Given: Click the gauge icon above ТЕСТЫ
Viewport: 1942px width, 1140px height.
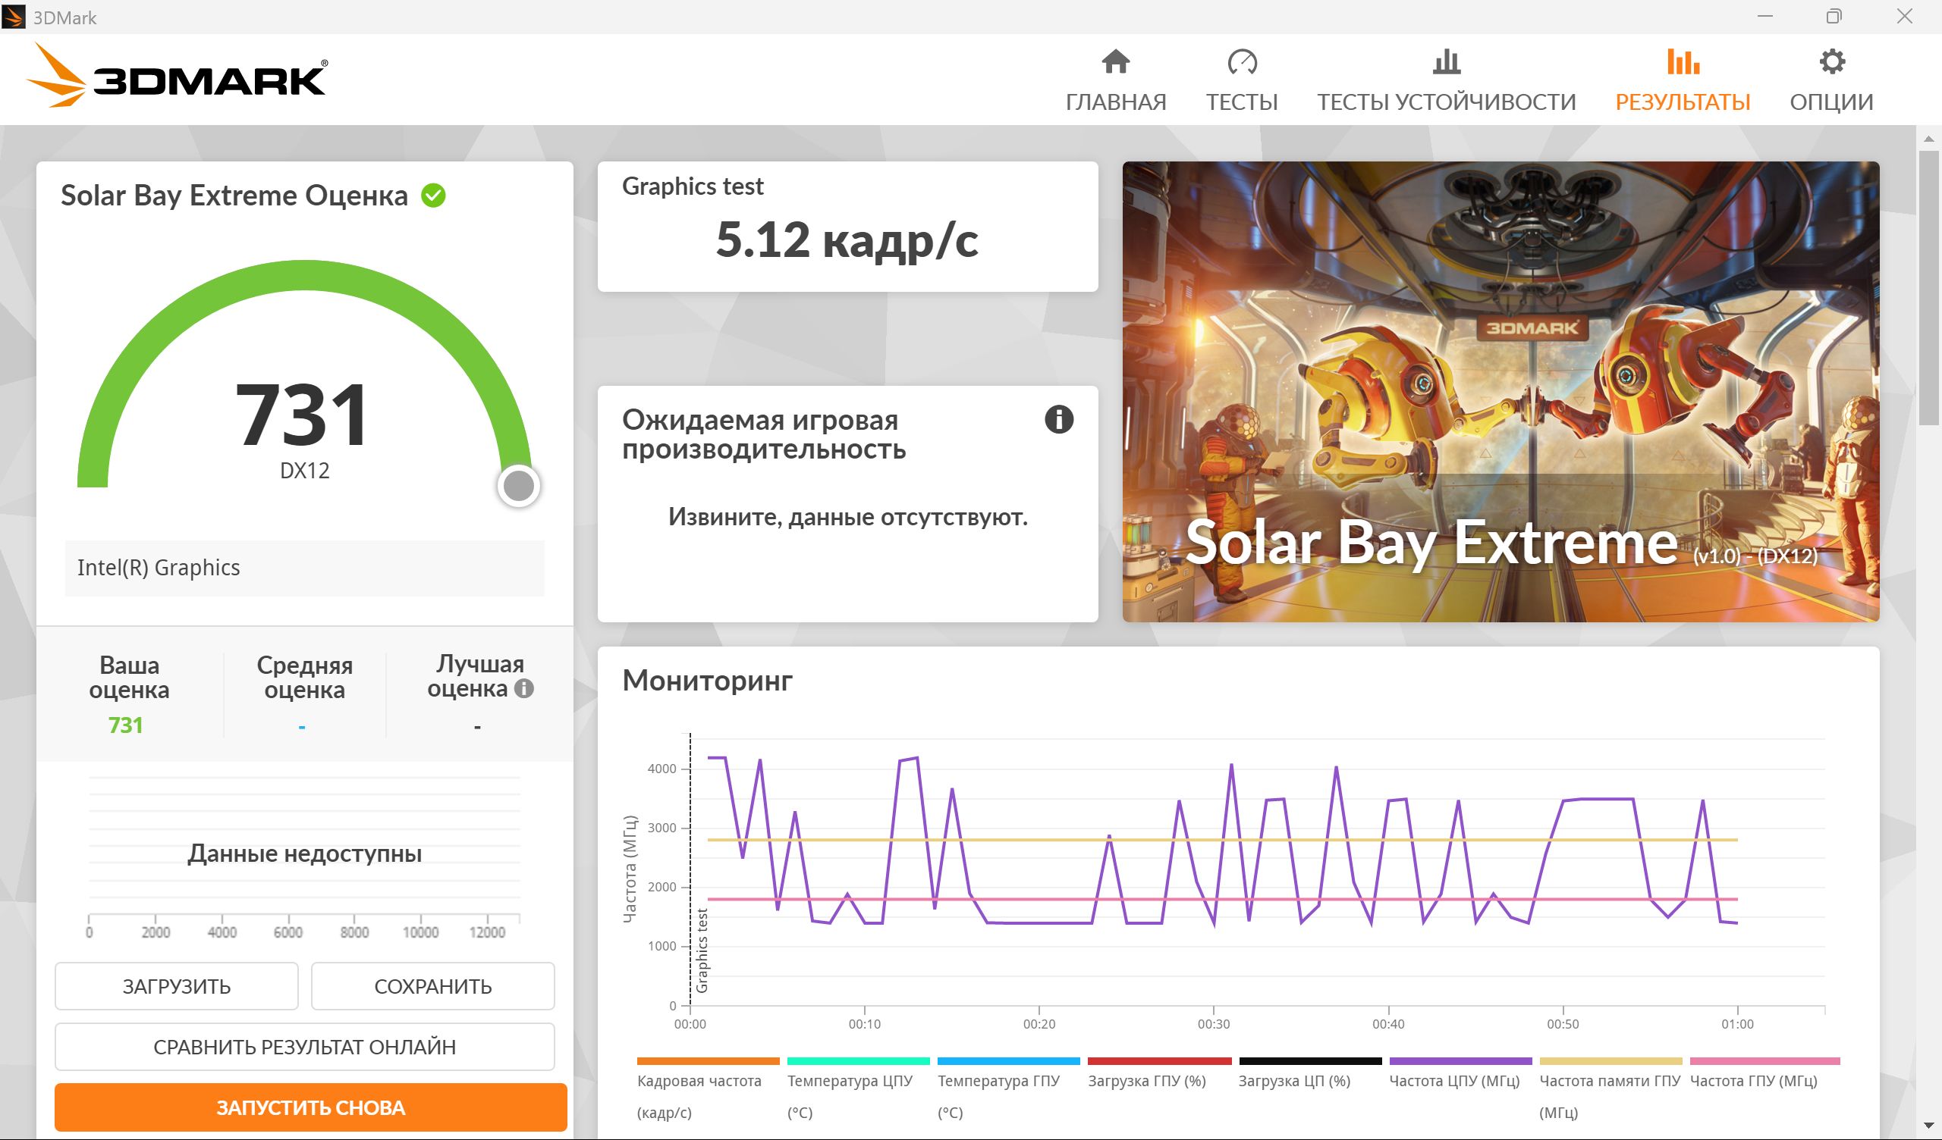Looking at the screenshot, I should pyautogui.click(x=1242, y=61).
